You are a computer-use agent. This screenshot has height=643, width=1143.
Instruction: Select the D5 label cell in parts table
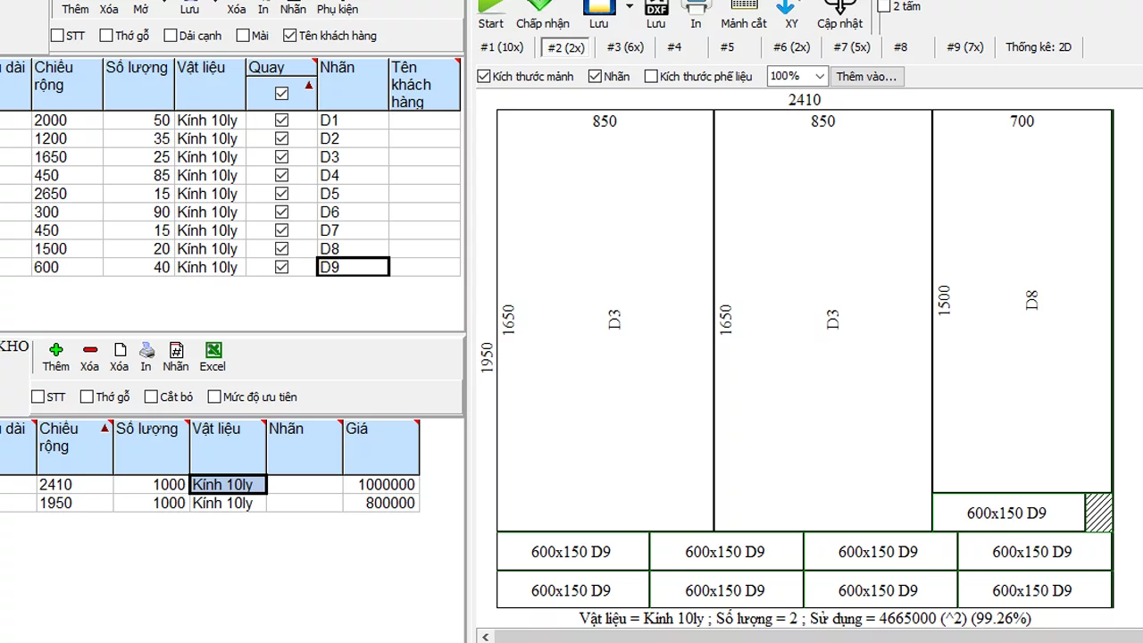pyautogui.click(x=353, y=194)
